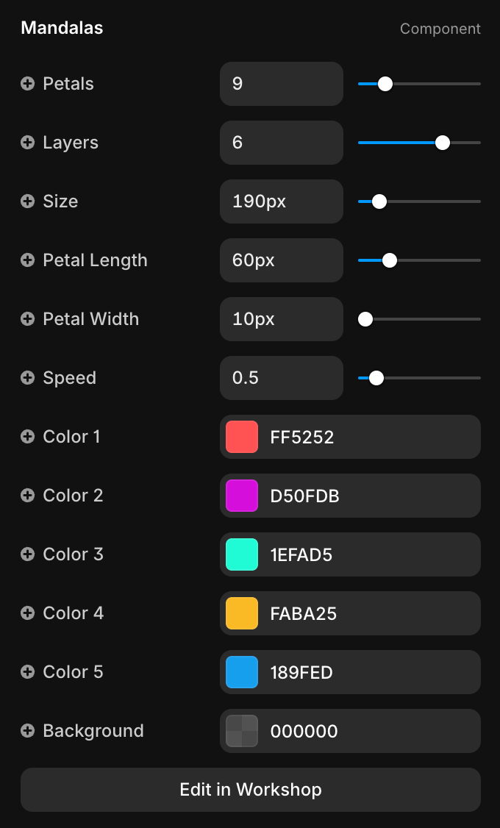Click the Edit in Workshop button
Screen dimensions: 500x828
pyautogui.click(x=250, y=790)
